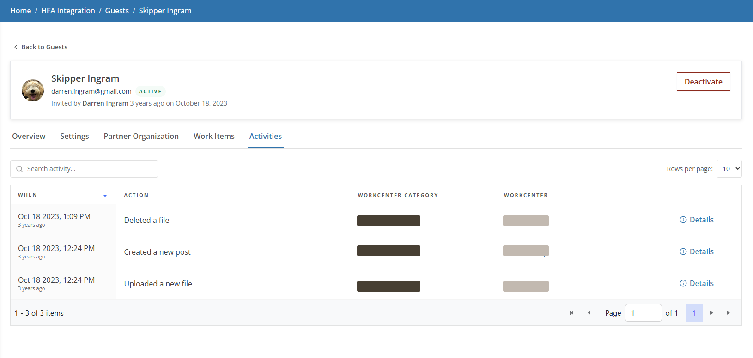
Task: Open the Rows per page dropdown
Action: (x=729, y=169)
